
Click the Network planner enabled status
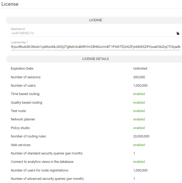[x=139, y=119]
